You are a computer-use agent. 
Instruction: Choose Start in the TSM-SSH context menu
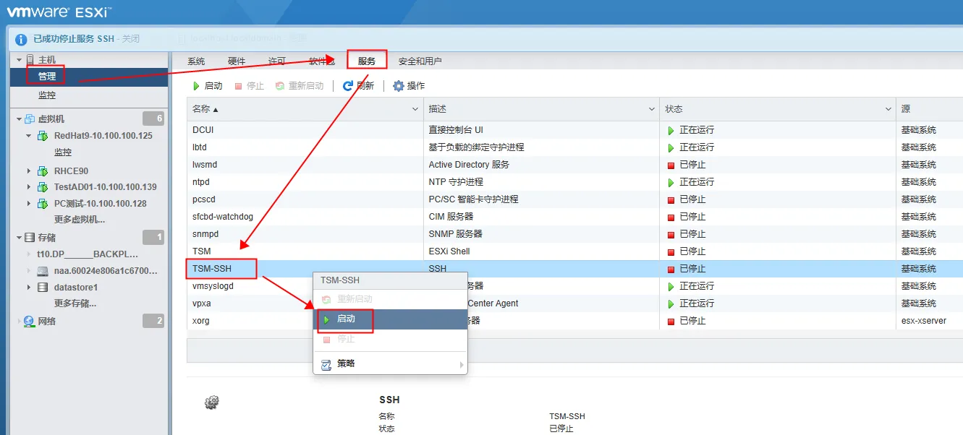point(346,319)
